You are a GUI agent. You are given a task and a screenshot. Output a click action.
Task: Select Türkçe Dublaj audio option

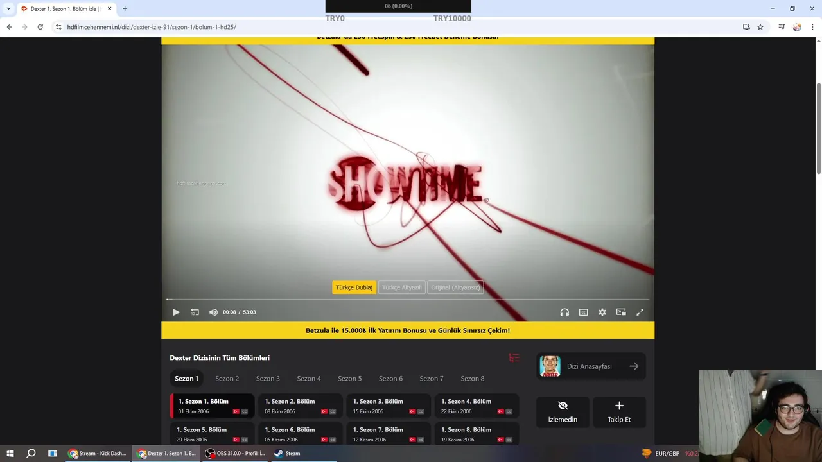(x=354, y=287)
